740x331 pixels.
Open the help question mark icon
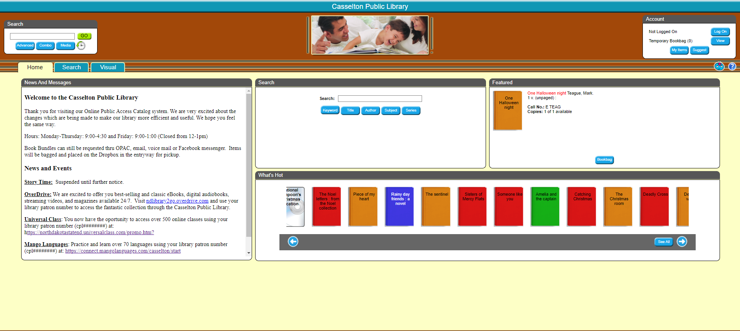click(x=732, y=67)
